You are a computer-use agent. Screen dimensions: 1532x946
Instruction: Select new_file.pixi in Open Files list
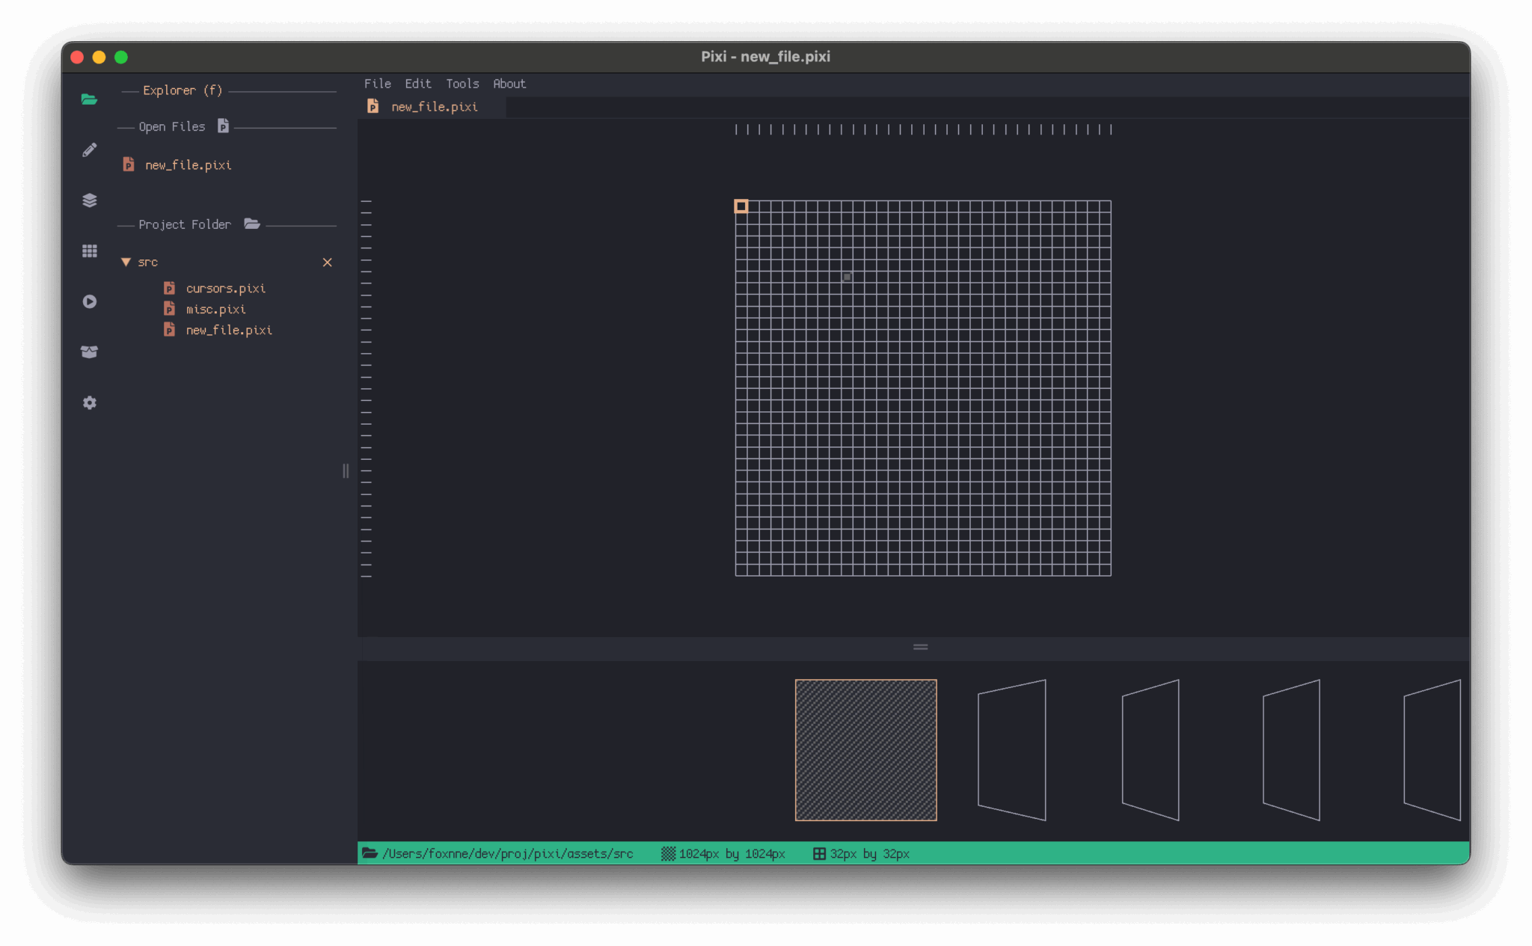(x=188, y=165)
